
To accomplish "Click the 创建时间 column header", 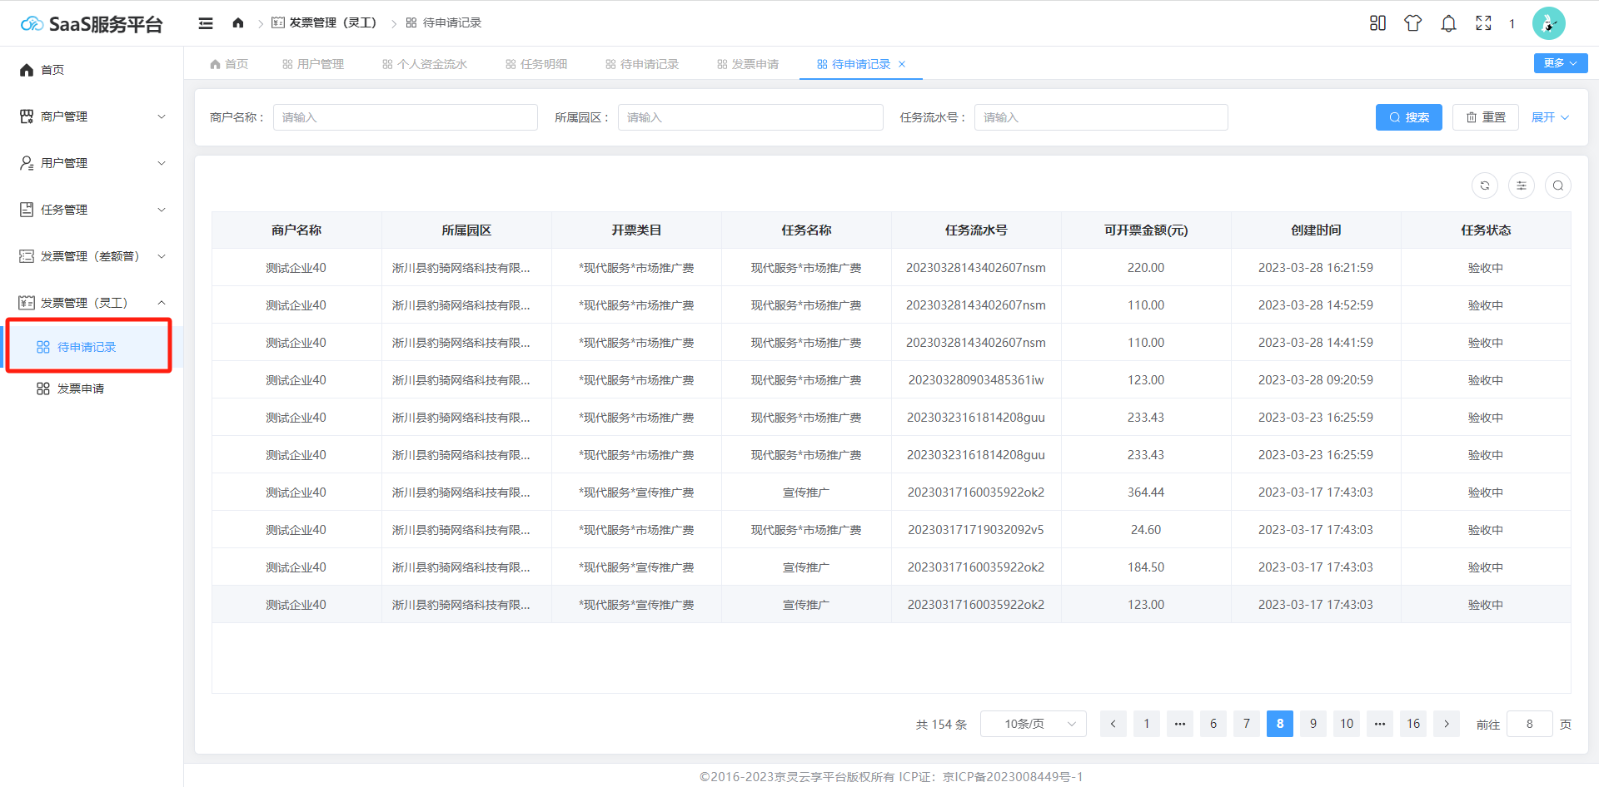I will 1316,230.
